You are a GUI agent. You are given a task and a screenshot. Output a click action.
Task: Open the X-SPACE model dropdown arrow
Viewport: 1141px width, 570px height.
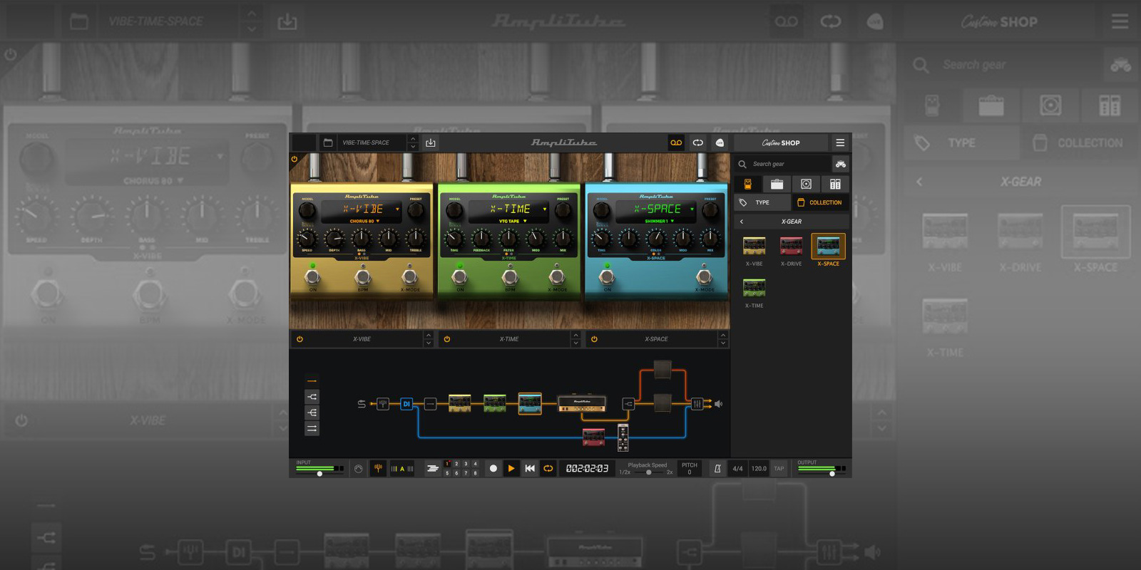[x=692, y=209]
